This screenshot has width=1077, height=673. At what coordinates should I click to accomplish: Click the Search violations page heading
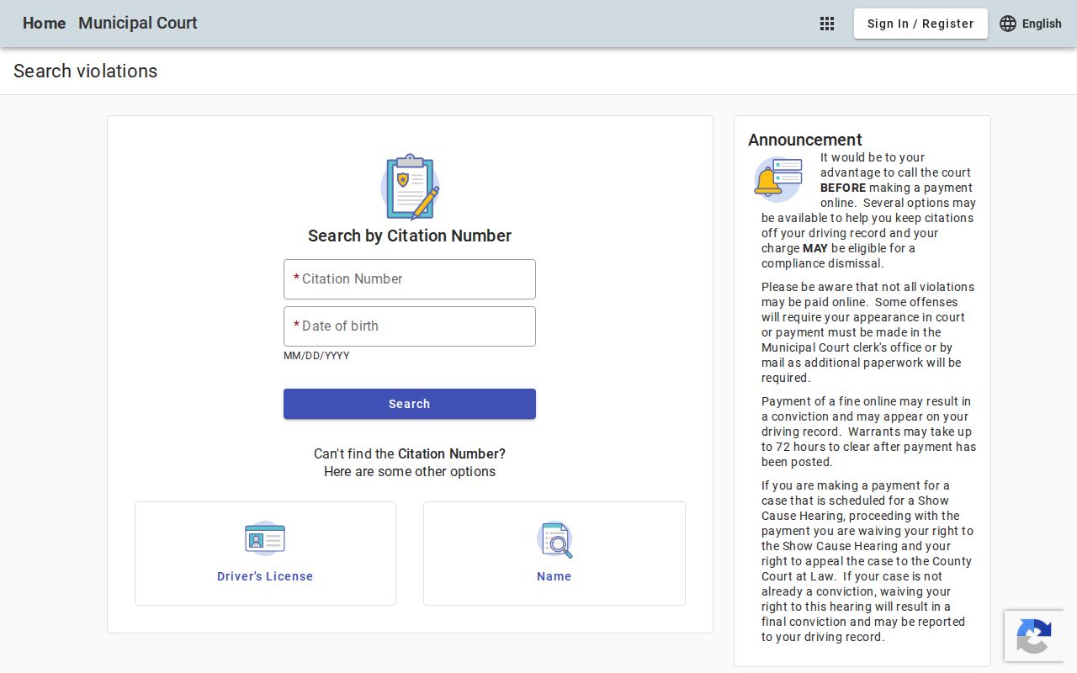pos(86,72)
